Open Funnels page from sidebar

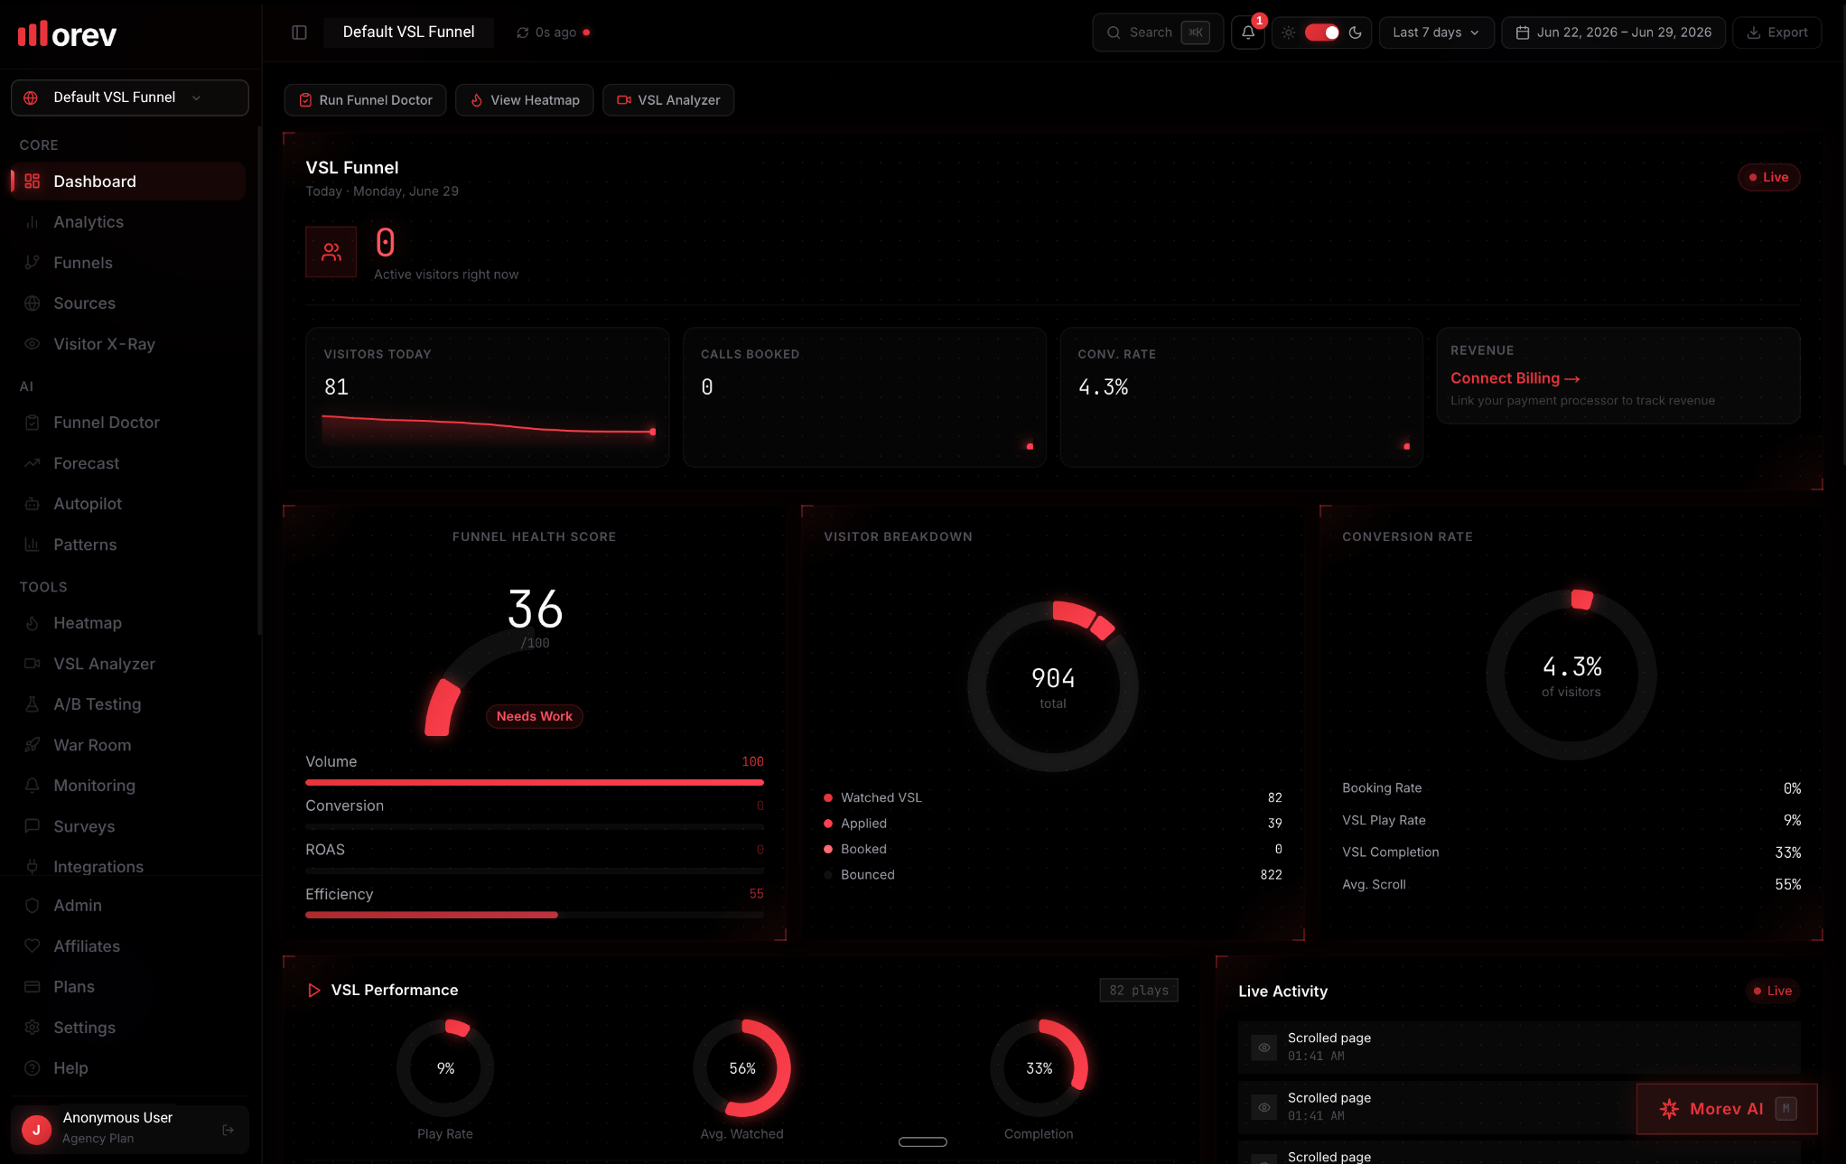click(x=128, y=263)
